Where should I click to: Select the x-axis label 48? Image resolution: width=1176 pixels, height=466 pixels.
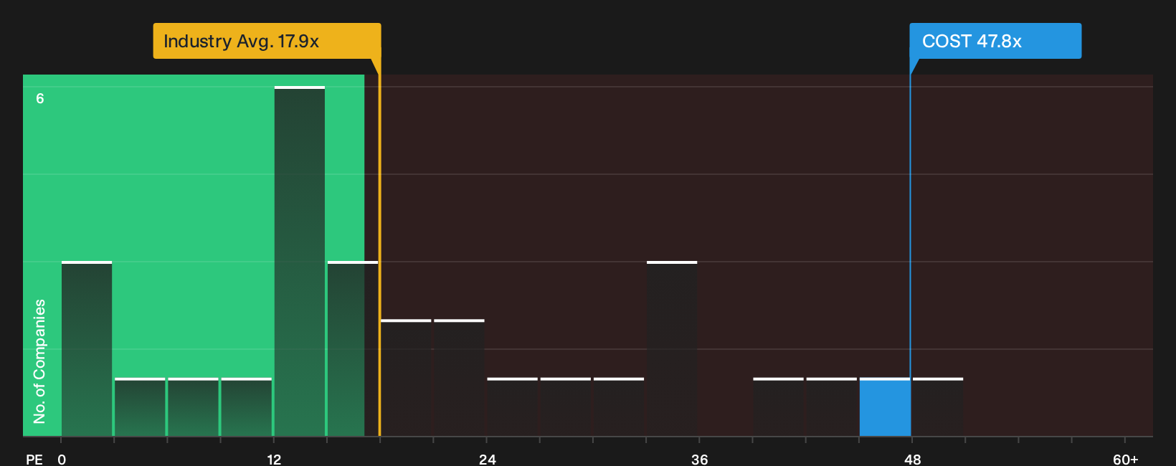click(x=913, y=459)
